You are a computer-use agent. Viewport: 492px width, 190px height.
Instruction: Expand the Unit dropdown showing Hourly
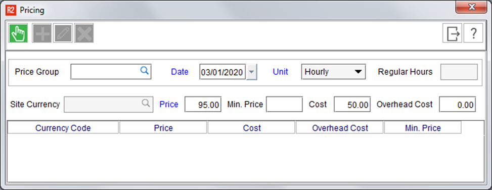pyautogui.click(x=333, y=72)
